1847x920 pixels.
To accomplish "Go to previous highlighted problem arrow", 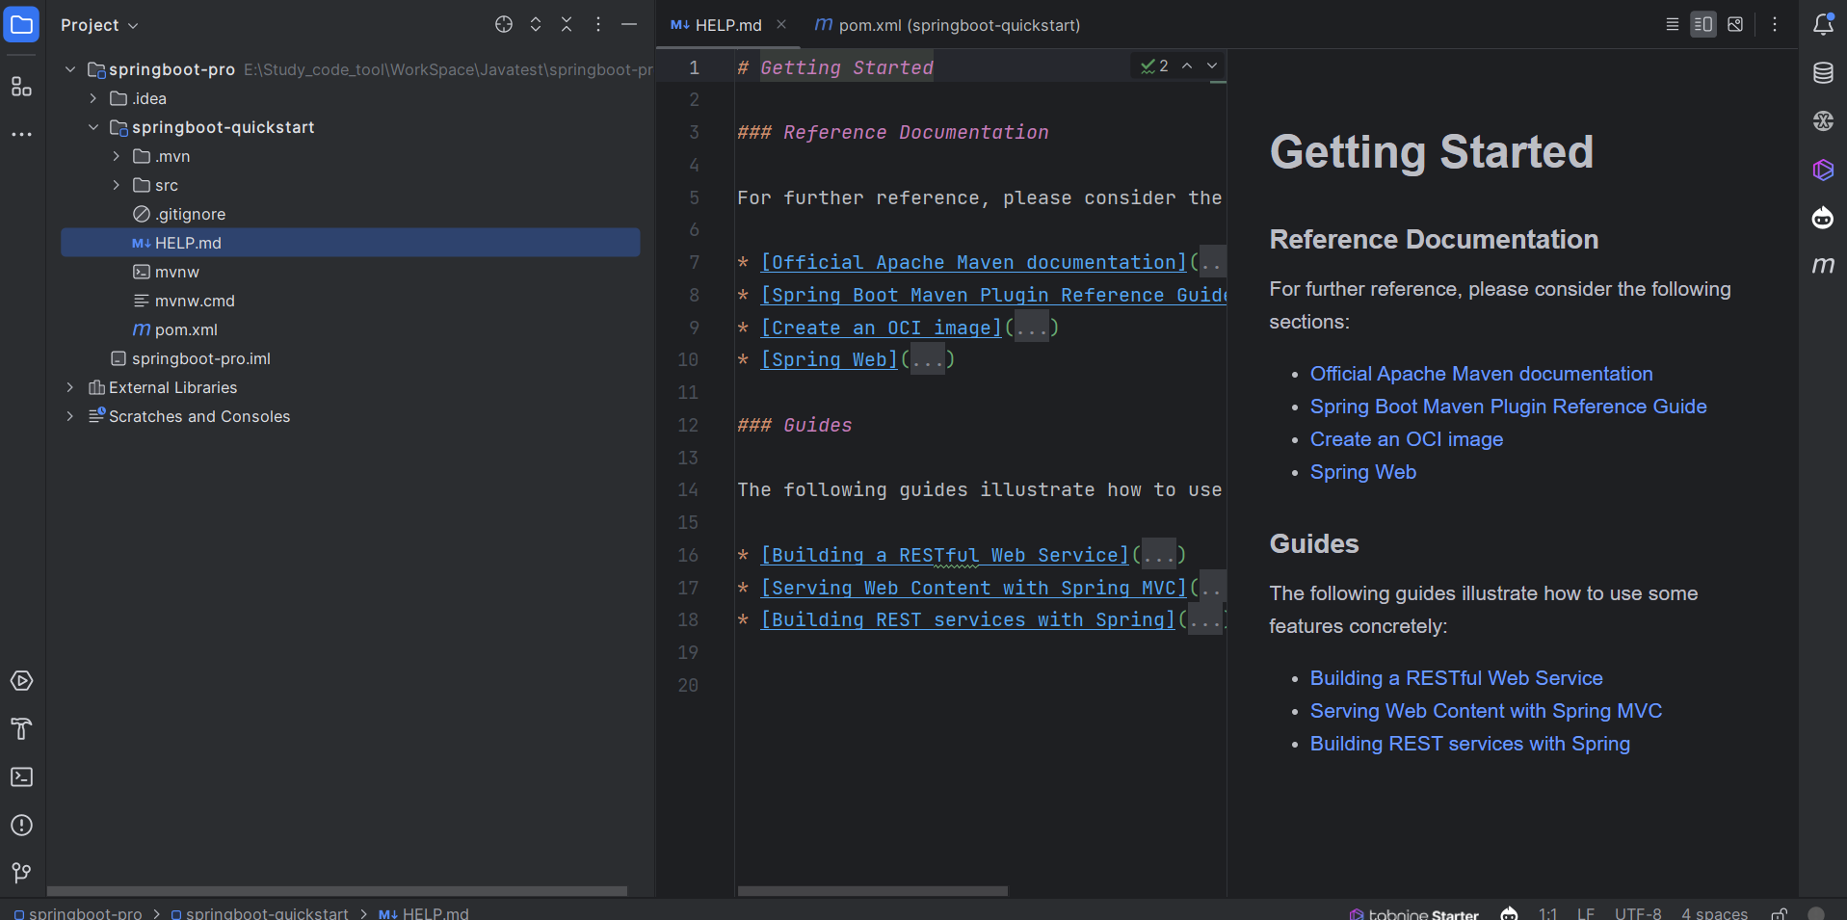I will (x=1187, y=66).
